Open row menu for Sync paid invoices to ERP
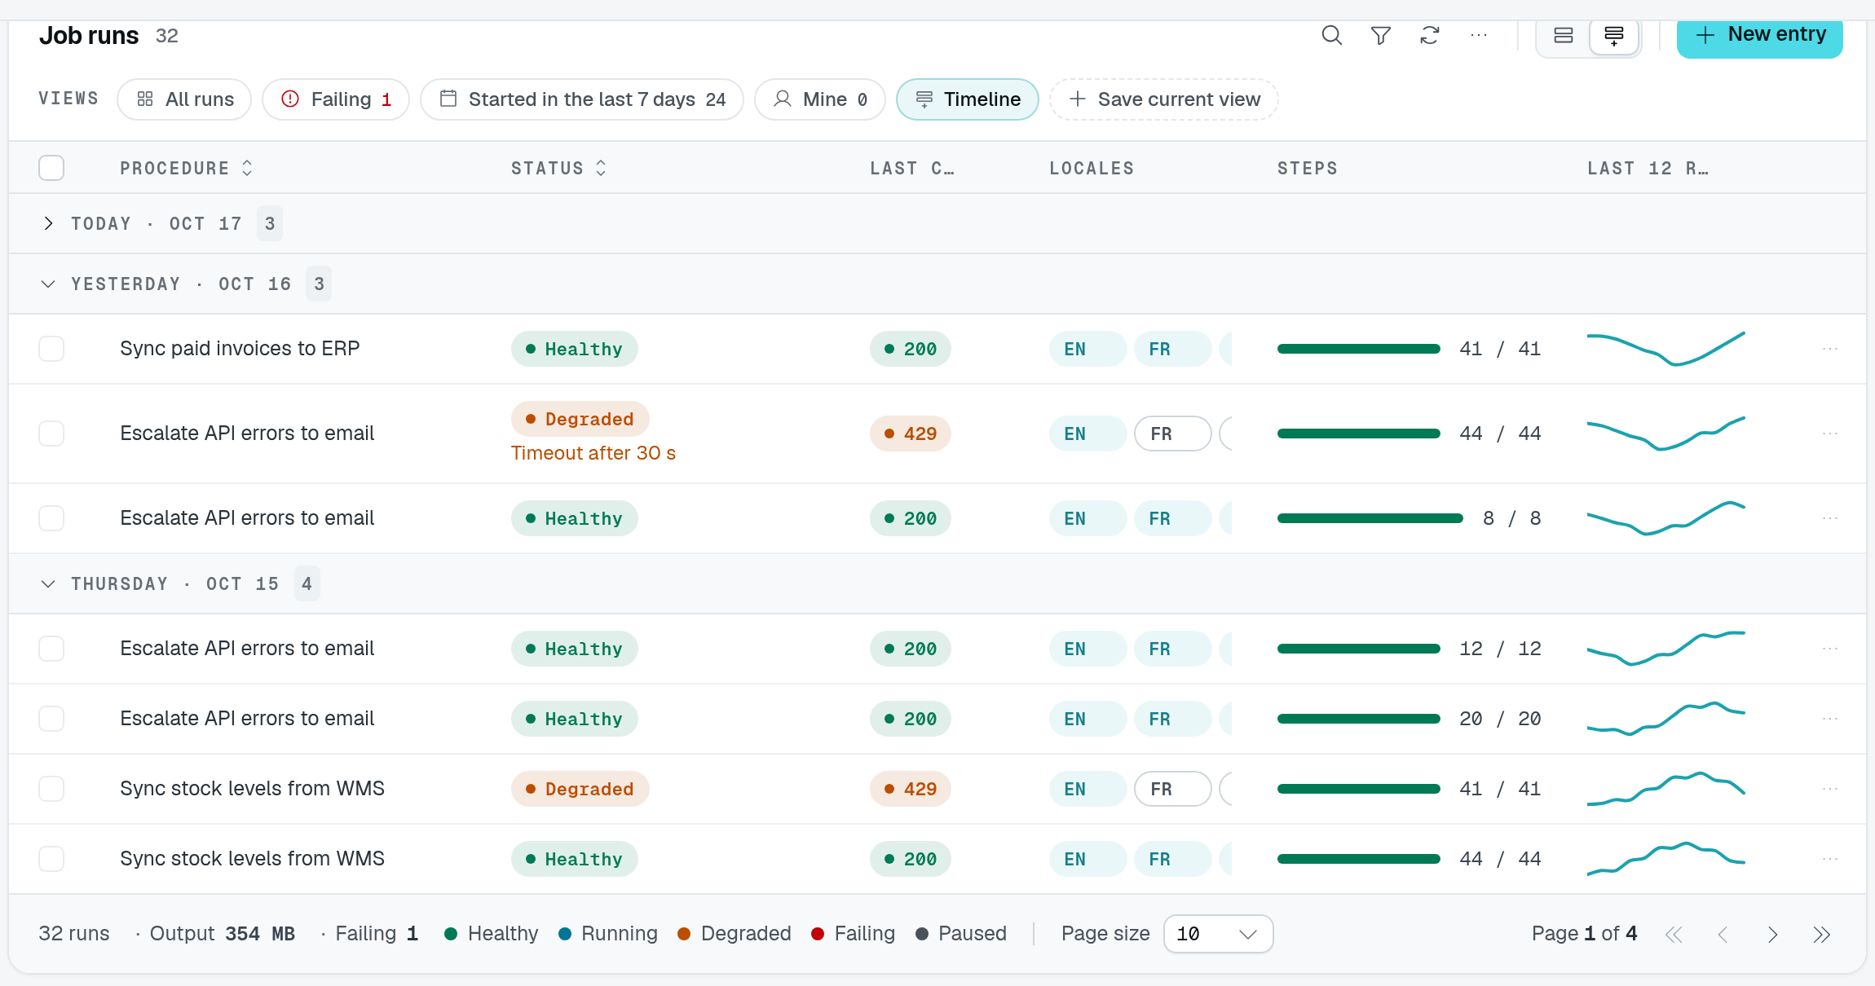Screen dimensions: 1875x986 point(1829,349)
